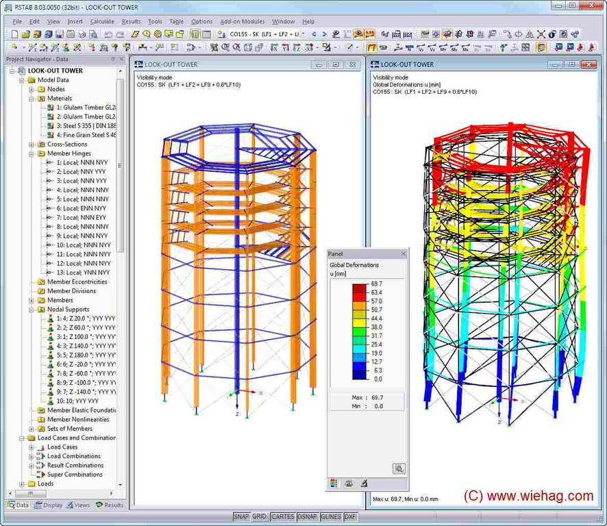Open factors tab icon in Panel
The width and height of the screenshot is (607, 526).
tap(349, 483)
